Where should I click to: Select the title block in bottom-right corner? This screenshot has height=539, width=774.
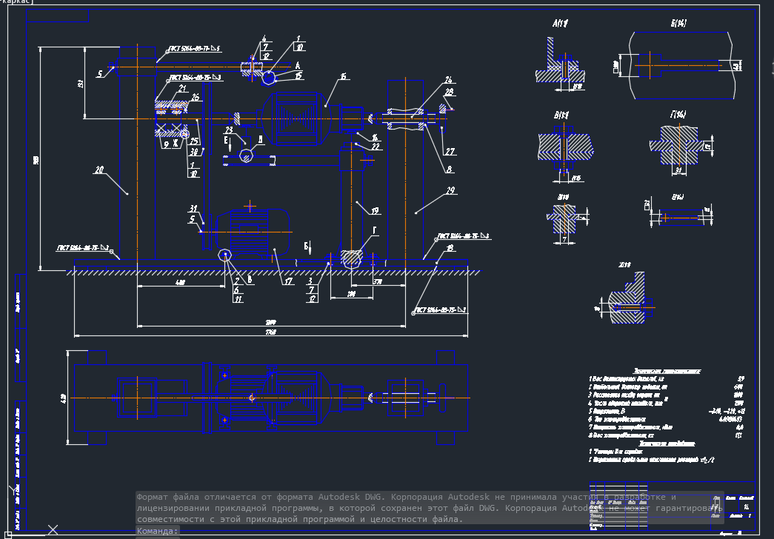[730, 511]
